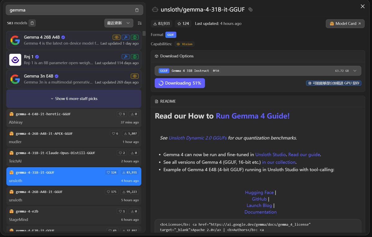Open the Model Card external link

345,24
